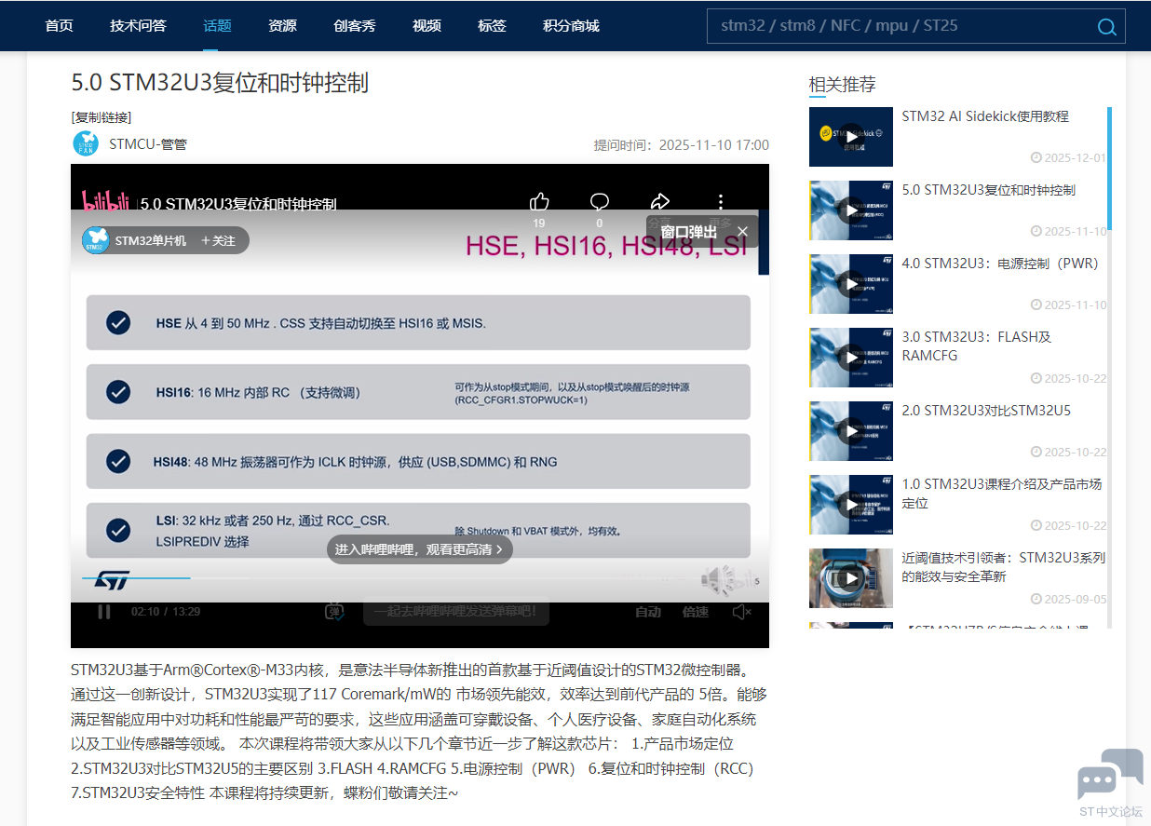Switch to the 技术问答 tab
The height and width of the screenshot is (826, 1151).
pos(138,26)
